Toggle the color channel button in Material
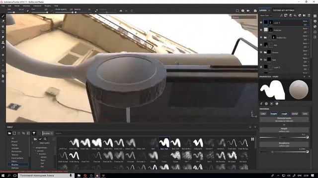 coord(263,114)
